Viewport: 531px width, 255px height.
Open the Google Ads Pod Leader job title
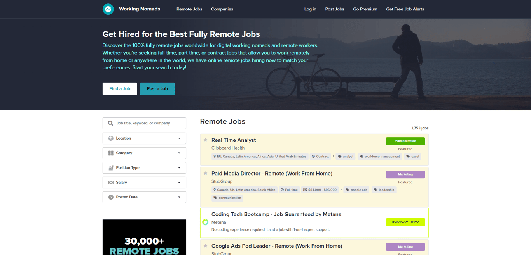(277, 246)
